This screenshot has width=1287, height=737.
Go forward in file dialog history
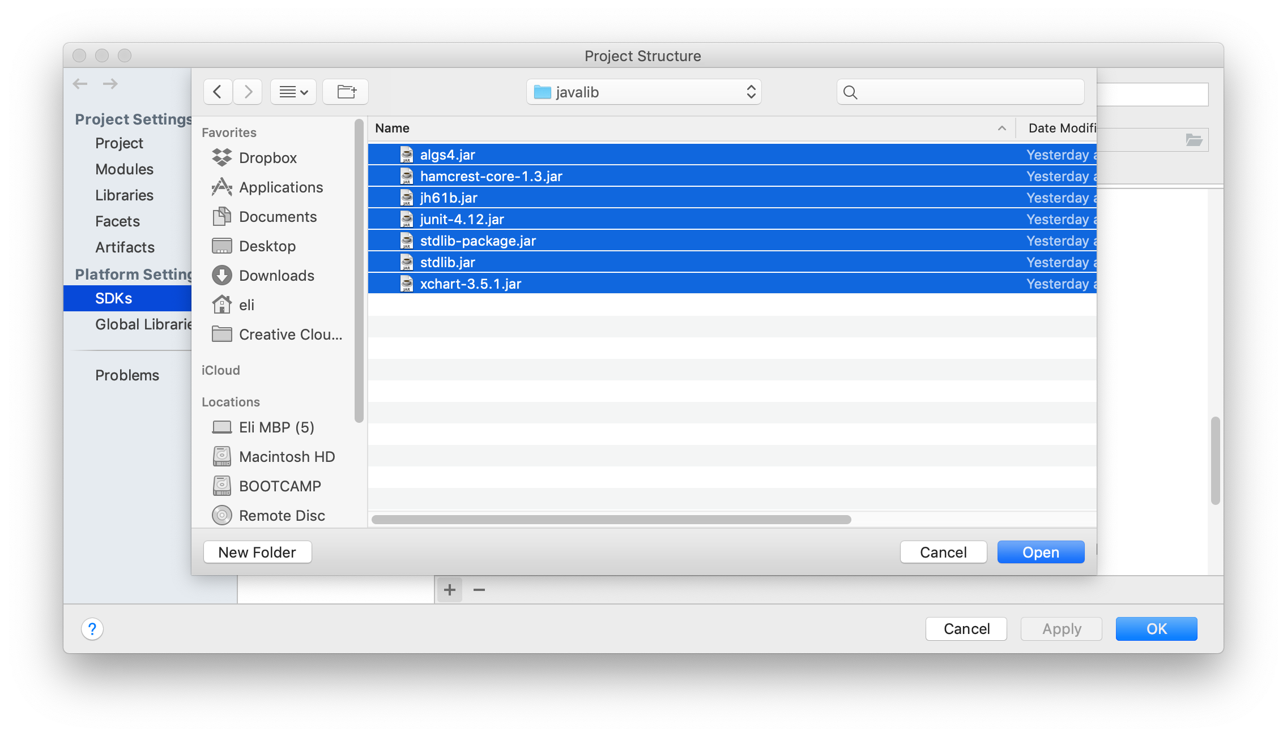248,92
